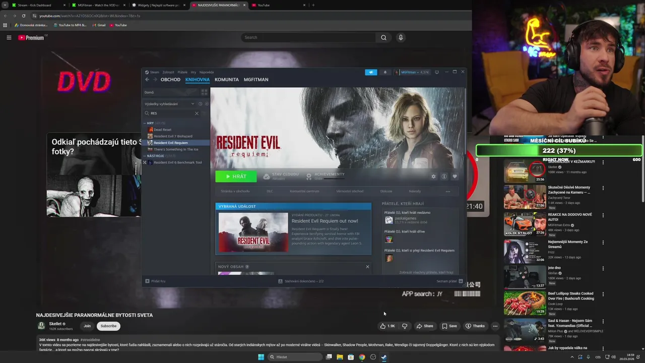Reload the Chrome page
Image resolution: width=645 pixels, height=363 pixels.
point(23,16)
